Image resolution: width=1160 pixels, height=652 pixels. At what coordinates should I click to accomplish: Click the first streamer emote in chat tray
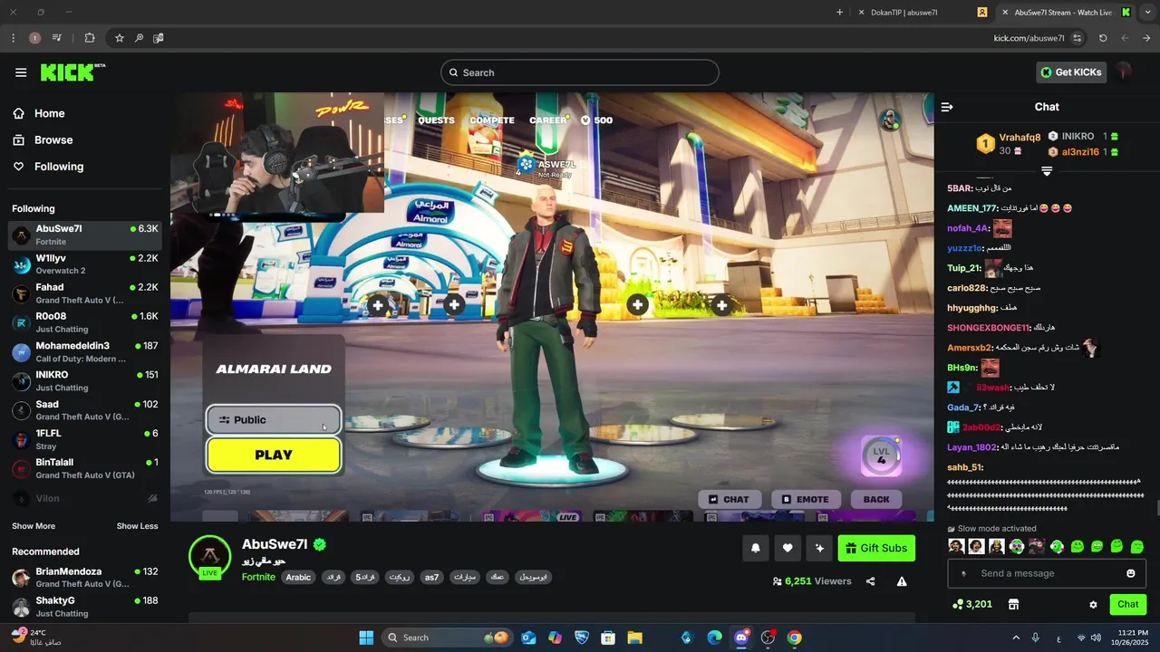[956, 546]
